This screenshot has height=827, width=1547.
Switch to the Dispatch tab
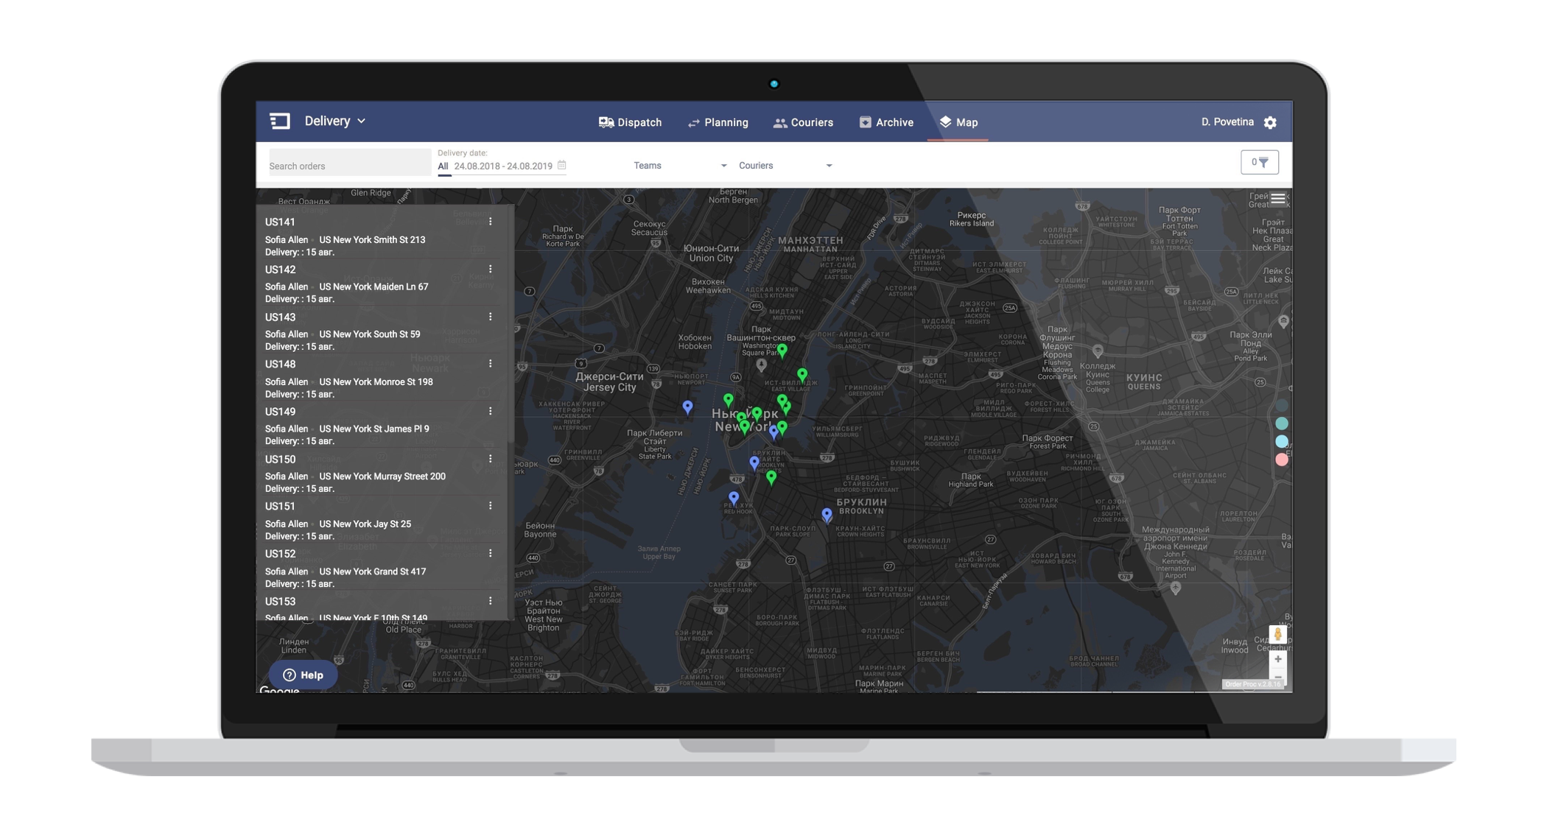coord(630,123)
